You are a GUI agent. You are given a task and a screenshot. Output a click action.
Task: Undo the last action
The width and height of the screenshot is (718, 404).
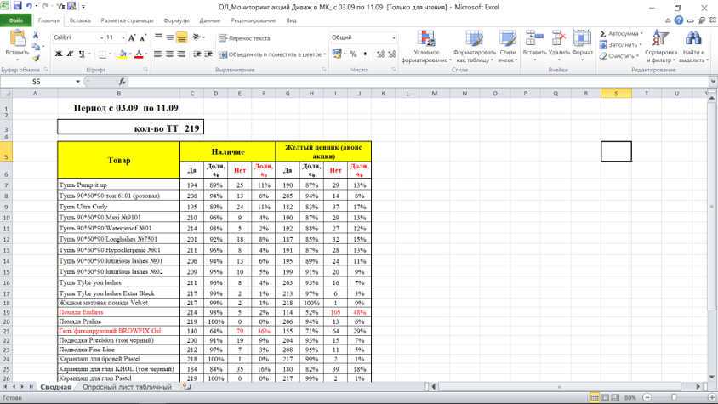pos(29,6)
